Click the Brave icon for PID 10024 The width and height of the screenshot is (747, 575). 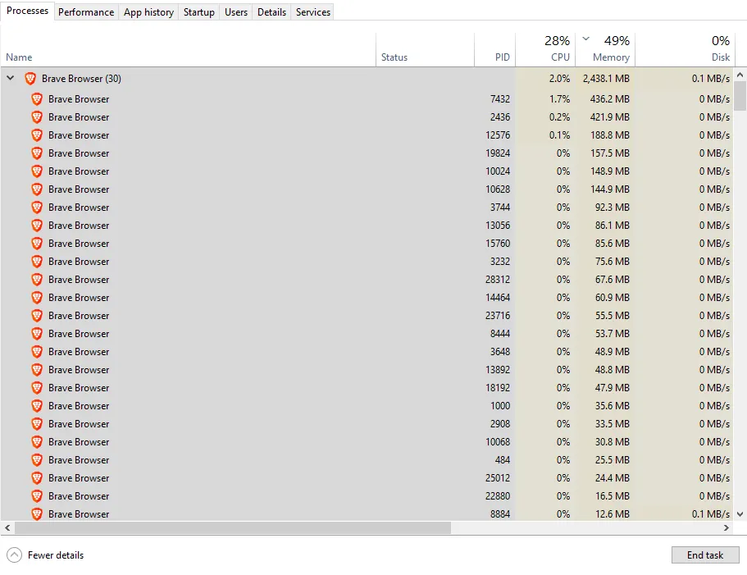tap(37, 171)
